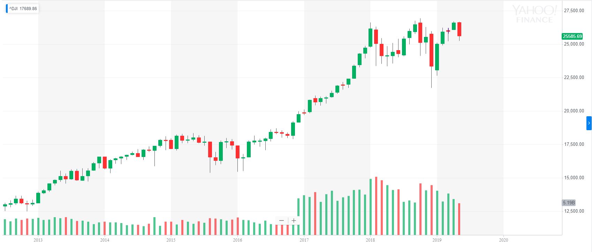Click the blue ^DJI series color marker
Screen dimensions: 592x252
click(7, 8)
